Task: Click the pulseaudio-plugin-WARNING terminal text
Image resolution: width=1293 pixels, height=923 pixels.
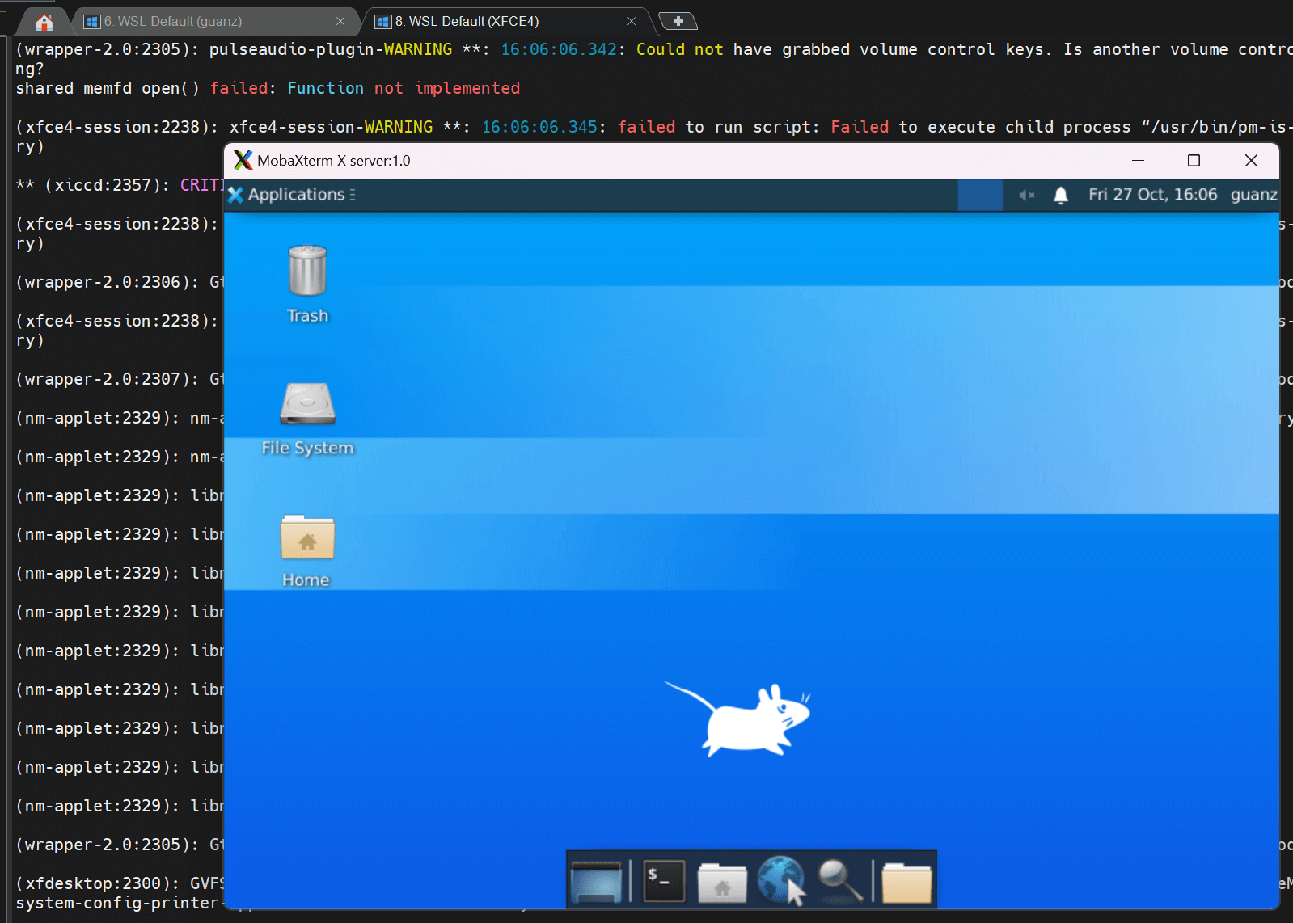Action: point(331,49)
